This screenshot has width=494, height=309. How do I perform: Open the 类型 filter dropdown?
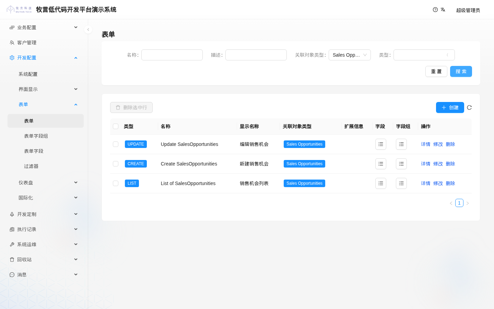click(x=424, y=55)
